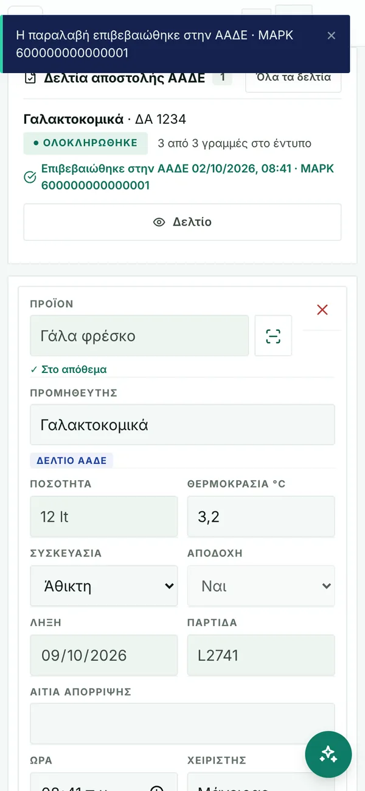Viewport: 365px width, 791px height.
Task: Click the Επιβεβαιώθηκε στην ΑΑΔΕ confirmation text
Action: pos(188,177)
